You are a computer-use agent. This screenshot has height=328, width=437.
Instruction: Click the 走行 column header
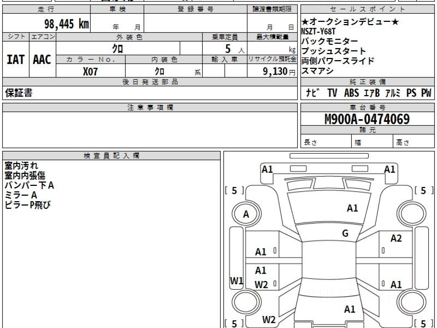(x=46, y=9)
